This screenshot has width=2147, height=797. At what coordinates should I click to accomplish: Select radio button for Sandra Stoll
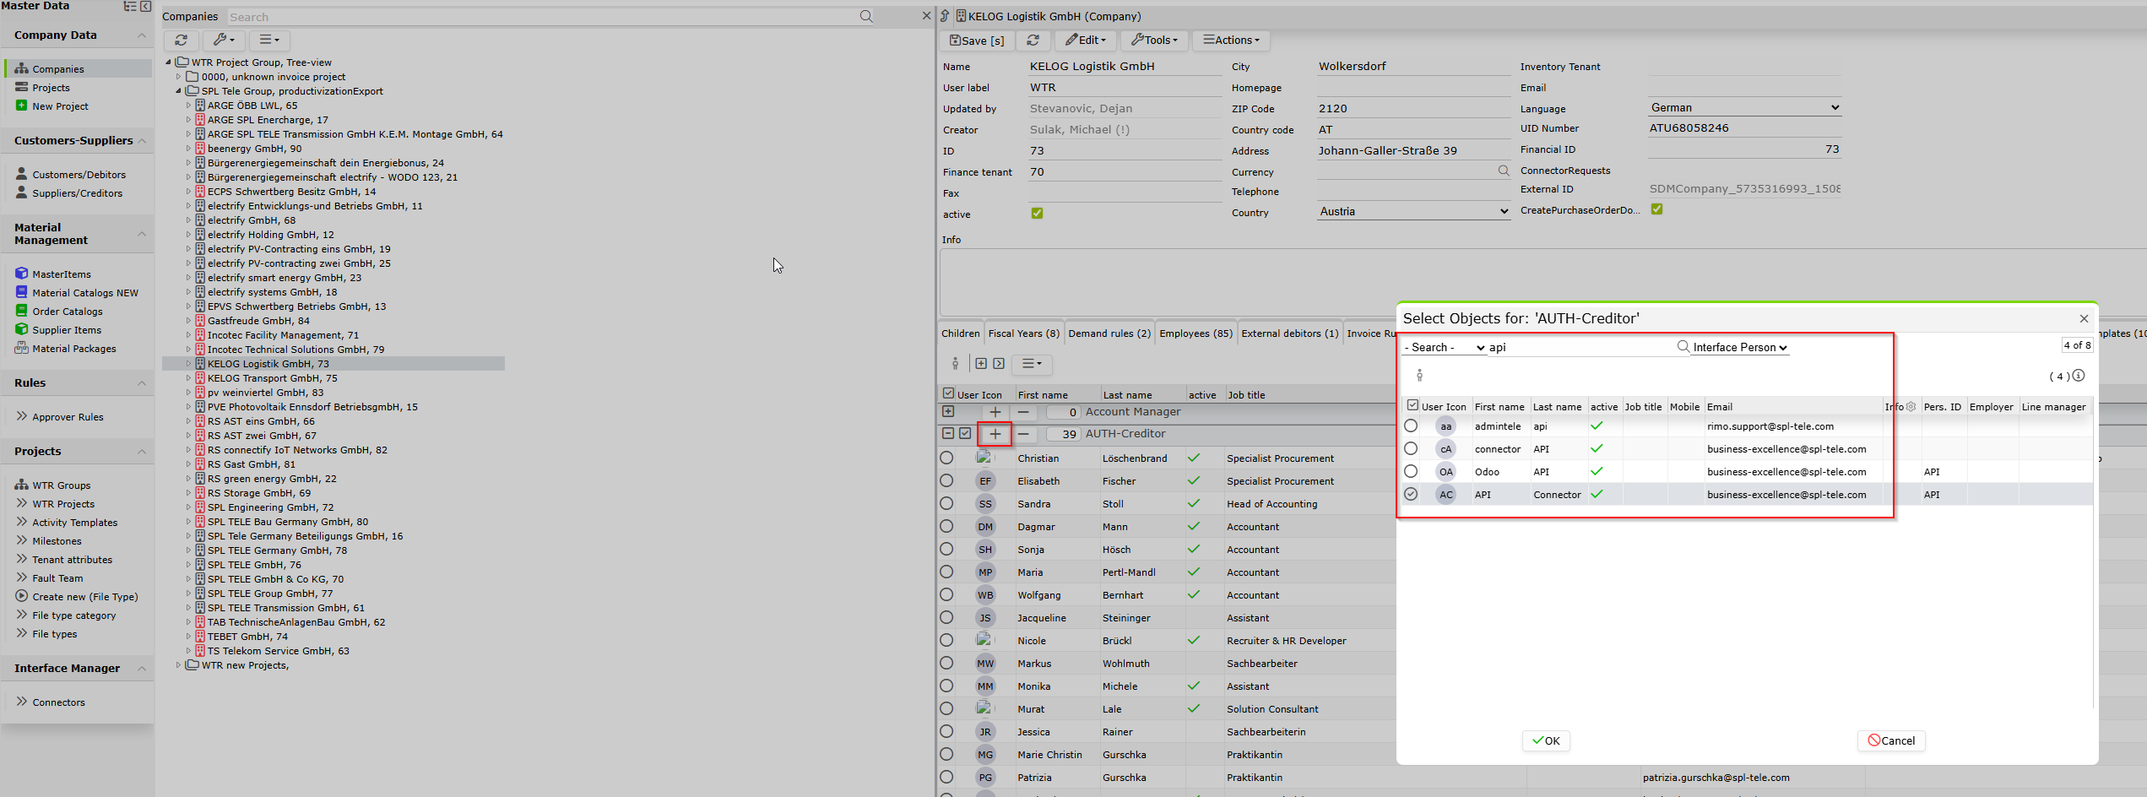tap(946, 503)
